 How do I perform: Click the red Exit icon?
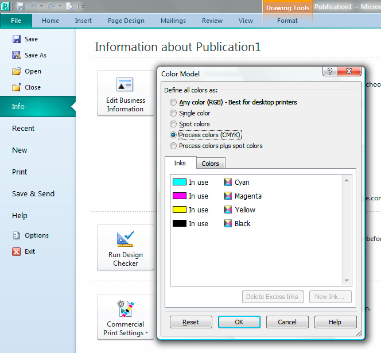tap(16, 251)
